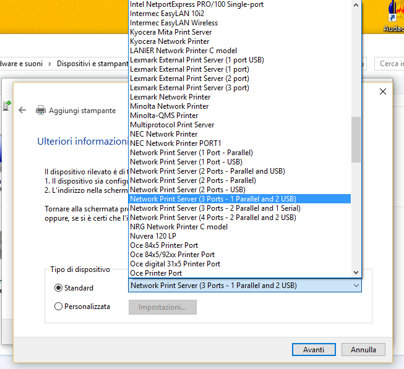Choose Intermec EasyLAN Wireless
This screenshot has width=404, height=369.
click(x=239, y=23)
